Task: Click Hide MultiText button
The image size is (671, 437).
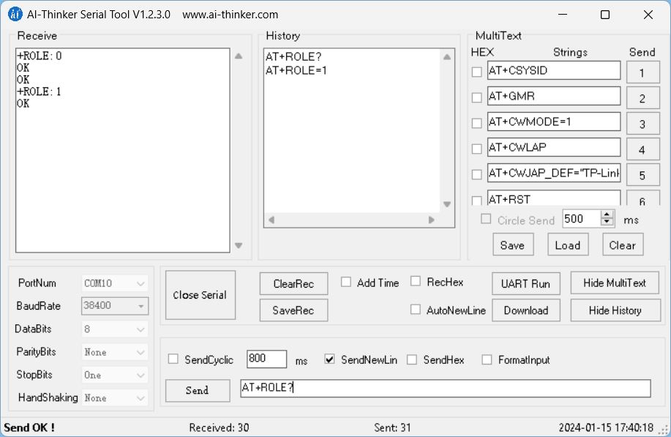Action: pos(614,283)
